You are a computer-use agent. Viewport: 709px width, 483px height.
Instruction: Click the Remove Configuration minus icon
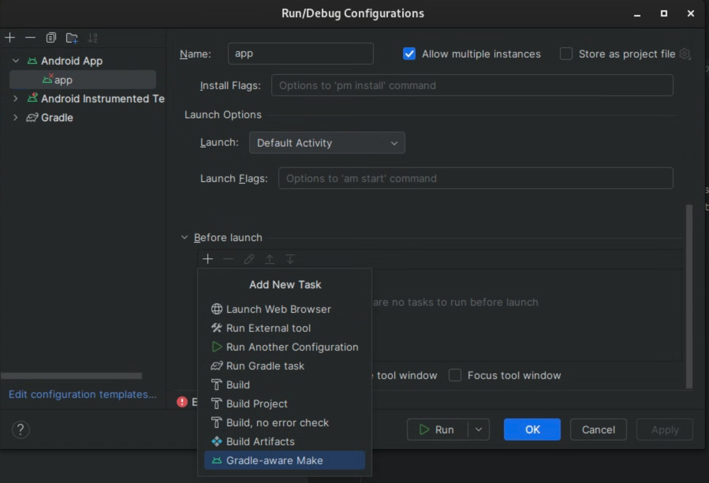(30, 38)
